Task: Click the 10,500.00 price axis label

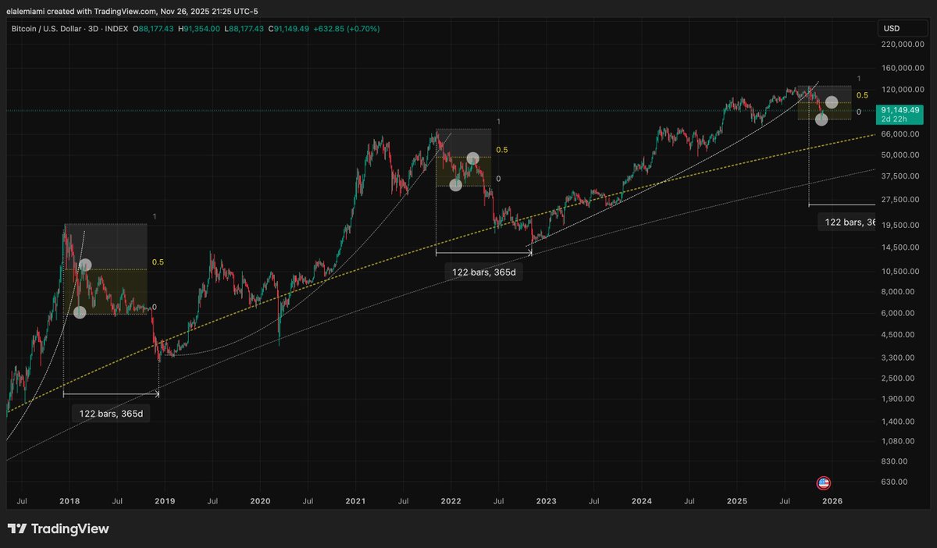Action: click(901, 272)
